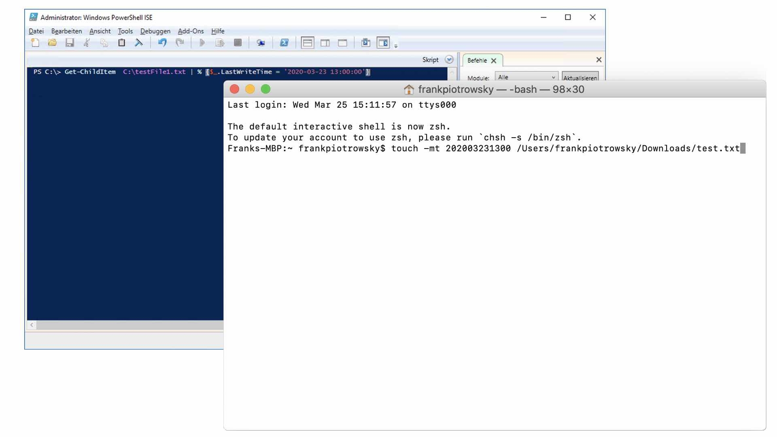The image size is (777, 437).
Task: Click the Get-ChildItem command text in the console
Action: (x=90, y=72)
